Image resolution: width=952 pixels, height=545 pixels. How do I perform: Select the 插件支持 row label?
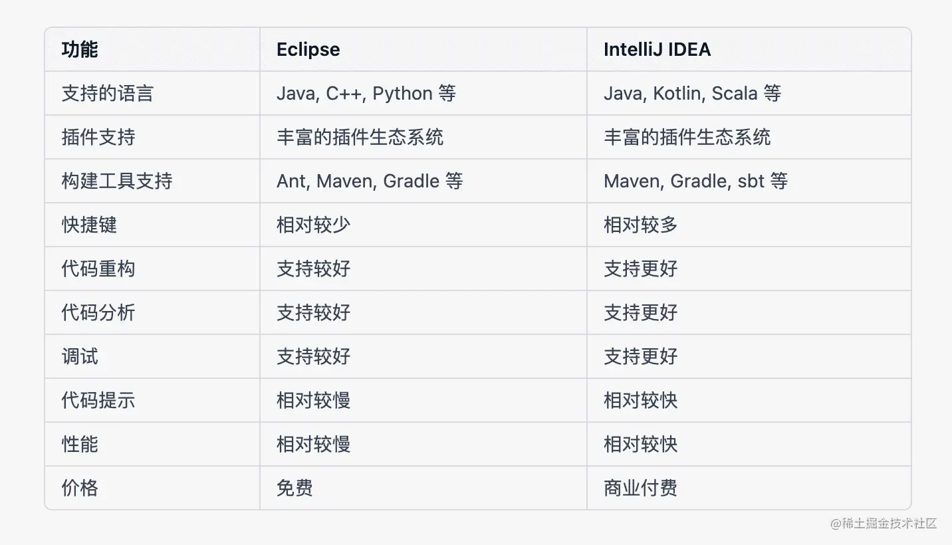(x=98, y=137)
